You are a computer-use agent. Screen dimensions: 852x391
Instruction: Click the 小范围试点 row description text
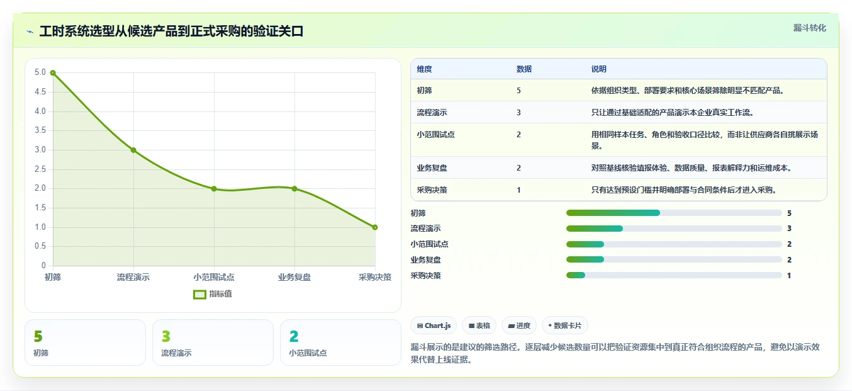(705, 140)
